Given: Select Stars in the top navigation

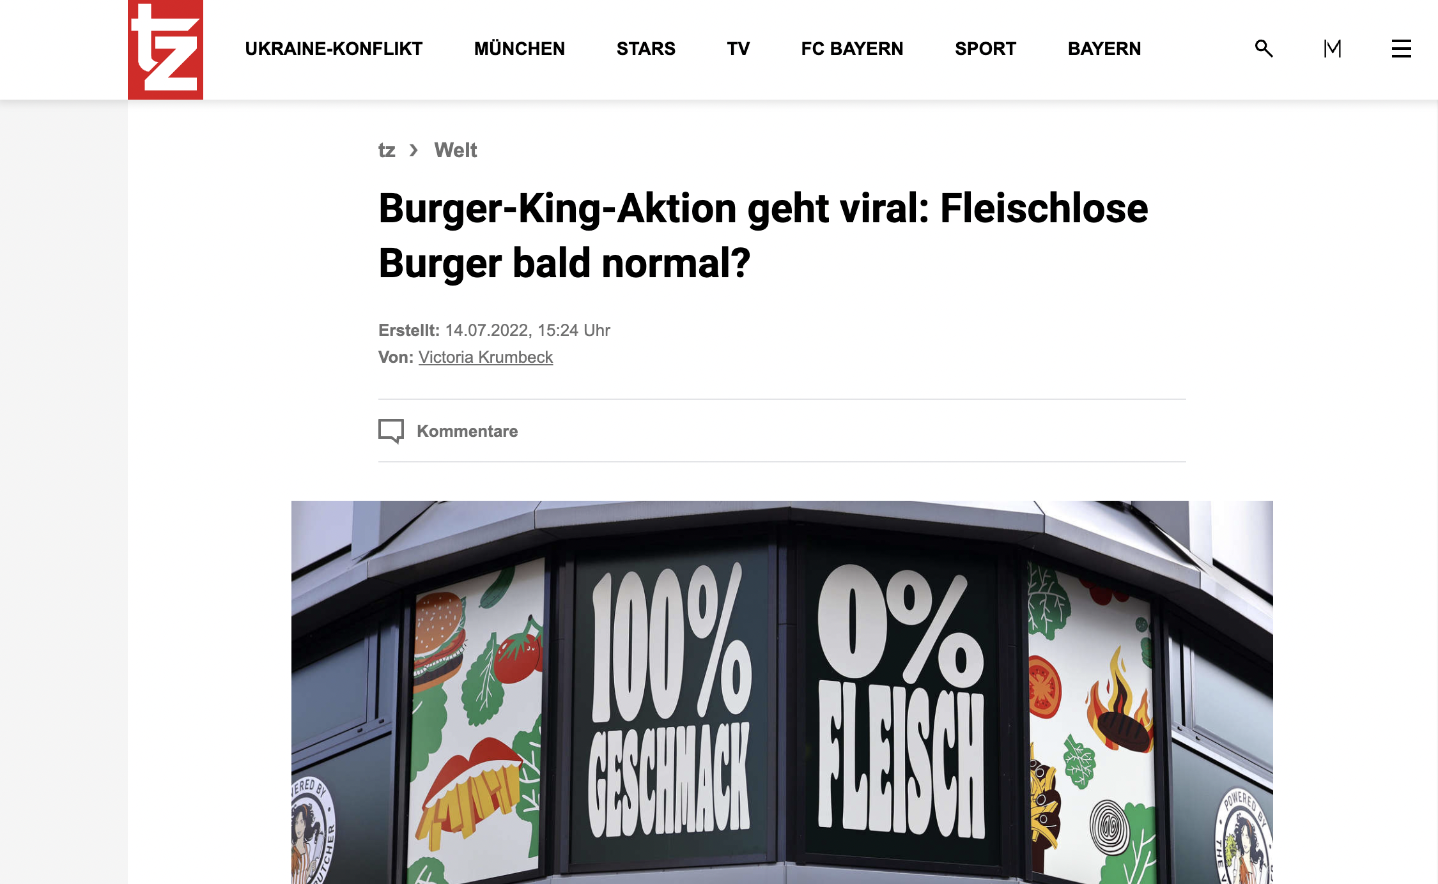Looking at the screenshot, I should pyautogui.click(x=646, y=49).
